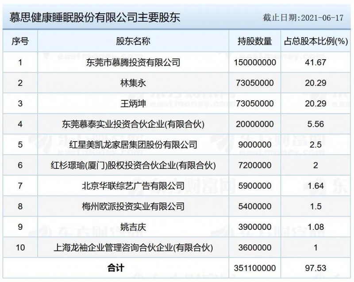Click the 序号 column header
The width and height of the screenshot is (354, 282).
(x=20, y=42)
